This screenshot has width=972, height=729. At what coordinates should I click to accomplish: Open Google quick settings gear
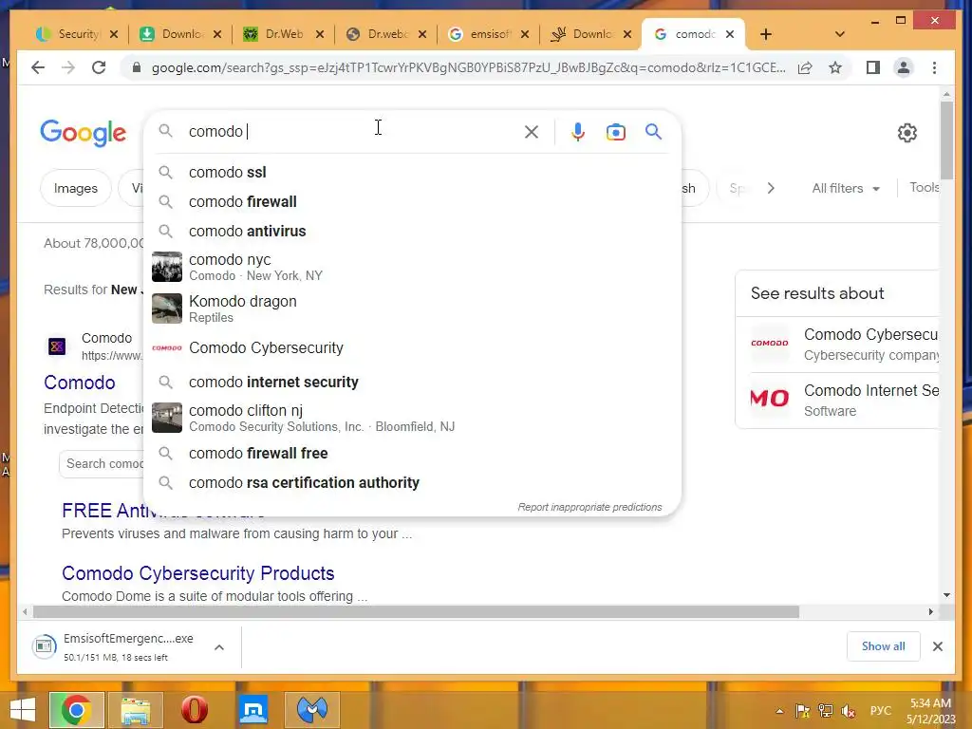[x=907, y=133]
